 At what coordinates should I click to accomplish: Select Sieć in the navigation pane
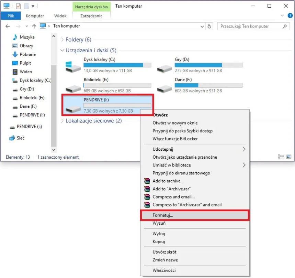tap(21, 138)
